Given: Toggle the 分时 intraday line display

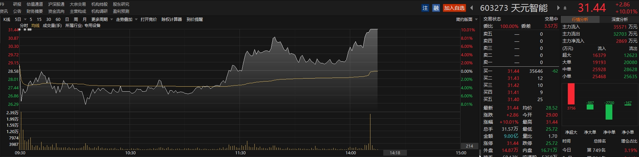Looking at the screenshot, I should [24, 26].
